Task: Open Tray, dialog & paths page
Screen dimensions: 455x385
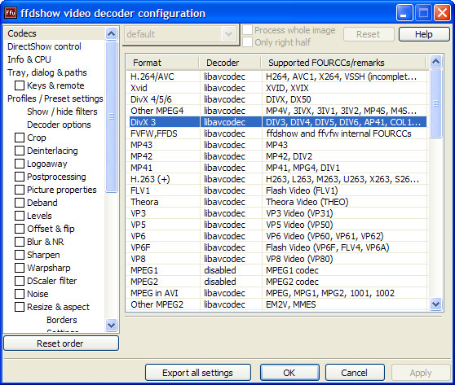Action: pyautogui.click(x=47, y=72)
